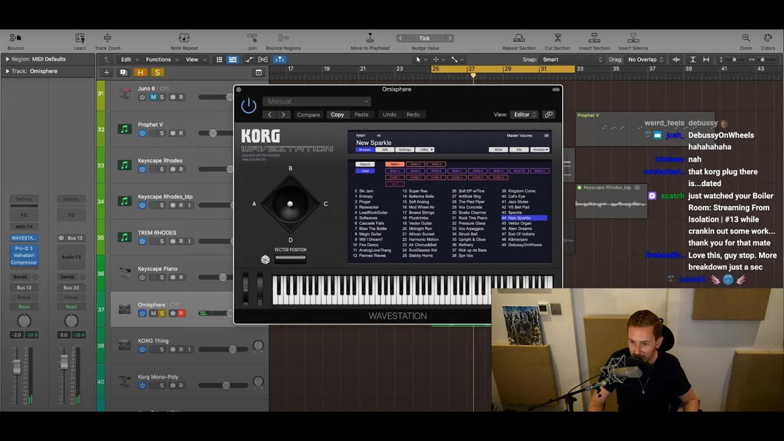Viewport: 784px width, 441px height.
Task: Click the Search button in Wavestation browser
Action: [x=365, y=164]
